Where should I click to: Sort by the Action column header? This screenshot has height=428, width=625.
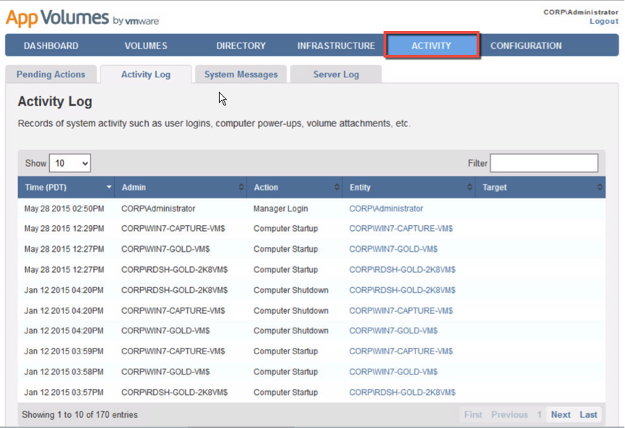pos(295,187)
